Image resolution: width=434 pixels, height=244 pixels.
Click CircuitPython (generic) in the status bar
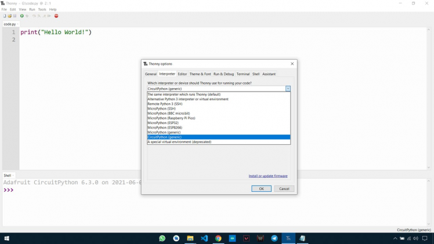click(x=414, y=230)
